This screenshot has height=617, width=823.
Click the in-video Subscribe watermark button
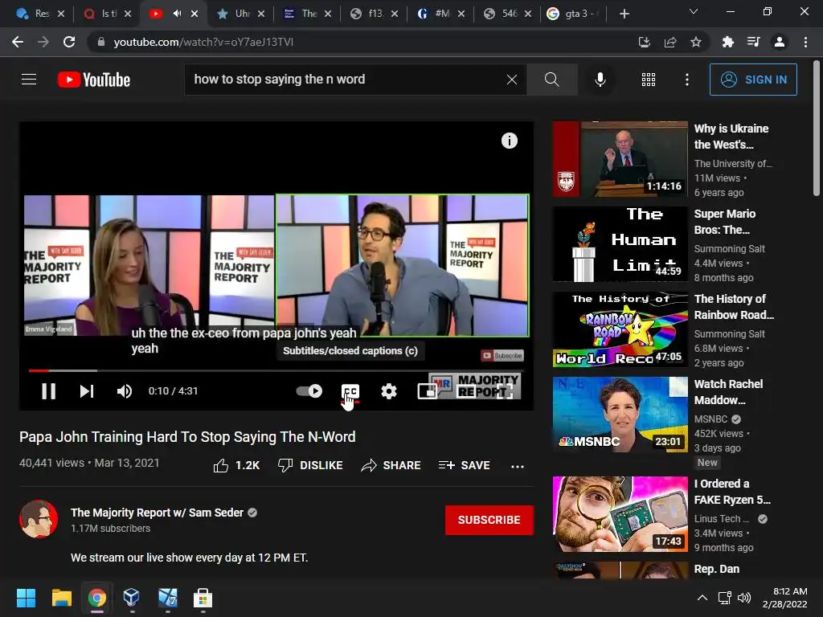pos(502,355)
